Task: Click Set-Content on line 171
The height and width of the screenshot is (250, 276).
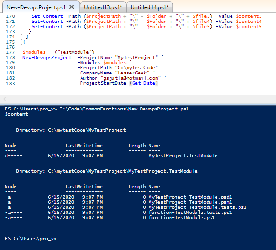Action: point(47,21)
